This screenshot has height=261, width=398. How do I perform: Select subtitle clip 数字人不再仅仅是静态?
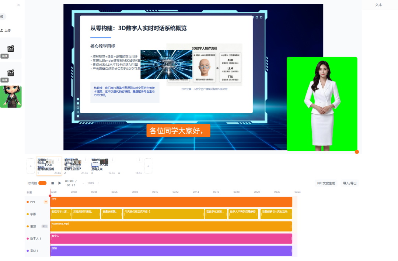point(243,214)
